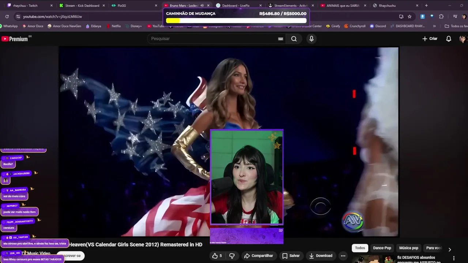Open the blue downloads extension icon
468x263 pixels.
click(423, 16)
